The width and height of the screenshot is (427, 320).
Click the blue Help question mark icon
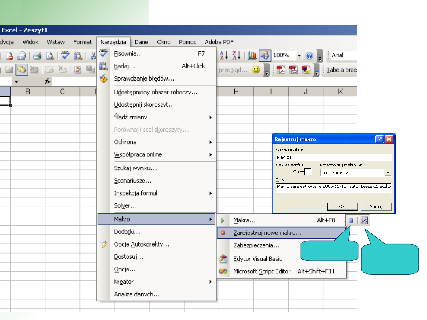point(309,56)
